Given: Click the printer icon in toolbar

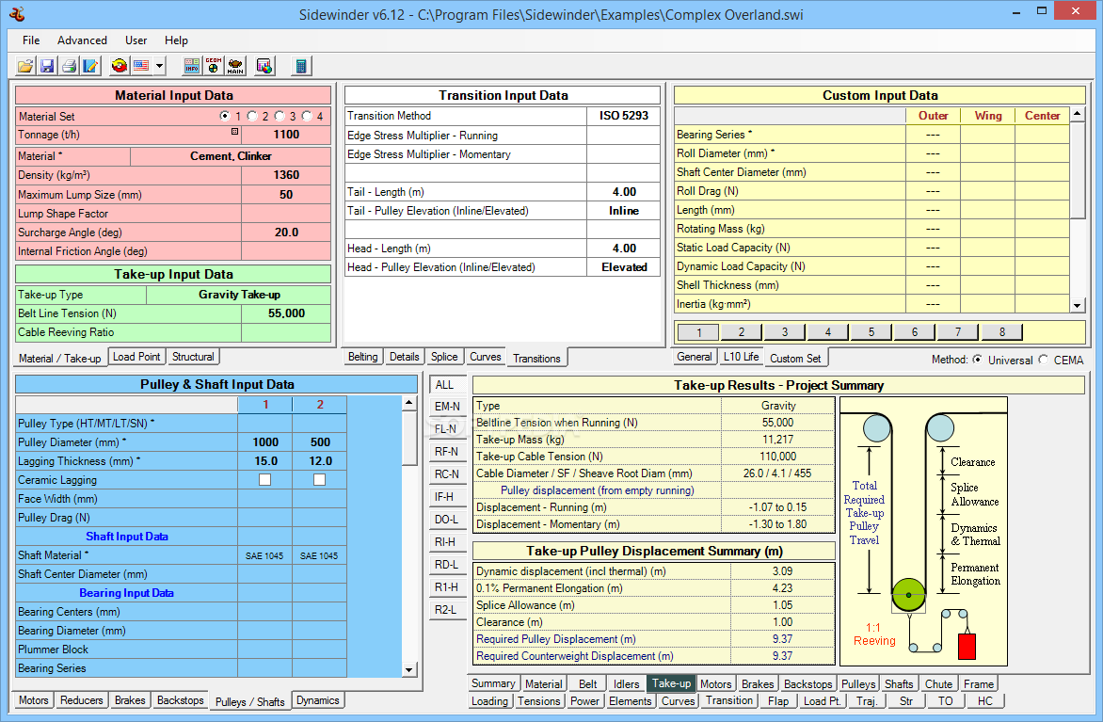Looking at the screenshot, I should click(69, 66).
